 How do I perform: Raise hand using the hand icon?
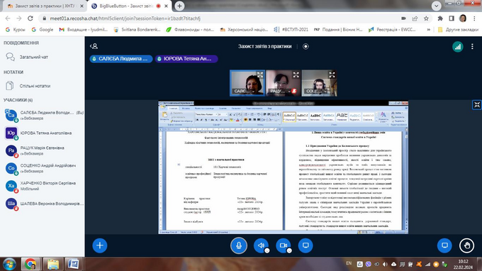pyautogui.click(x=466, y=245)
